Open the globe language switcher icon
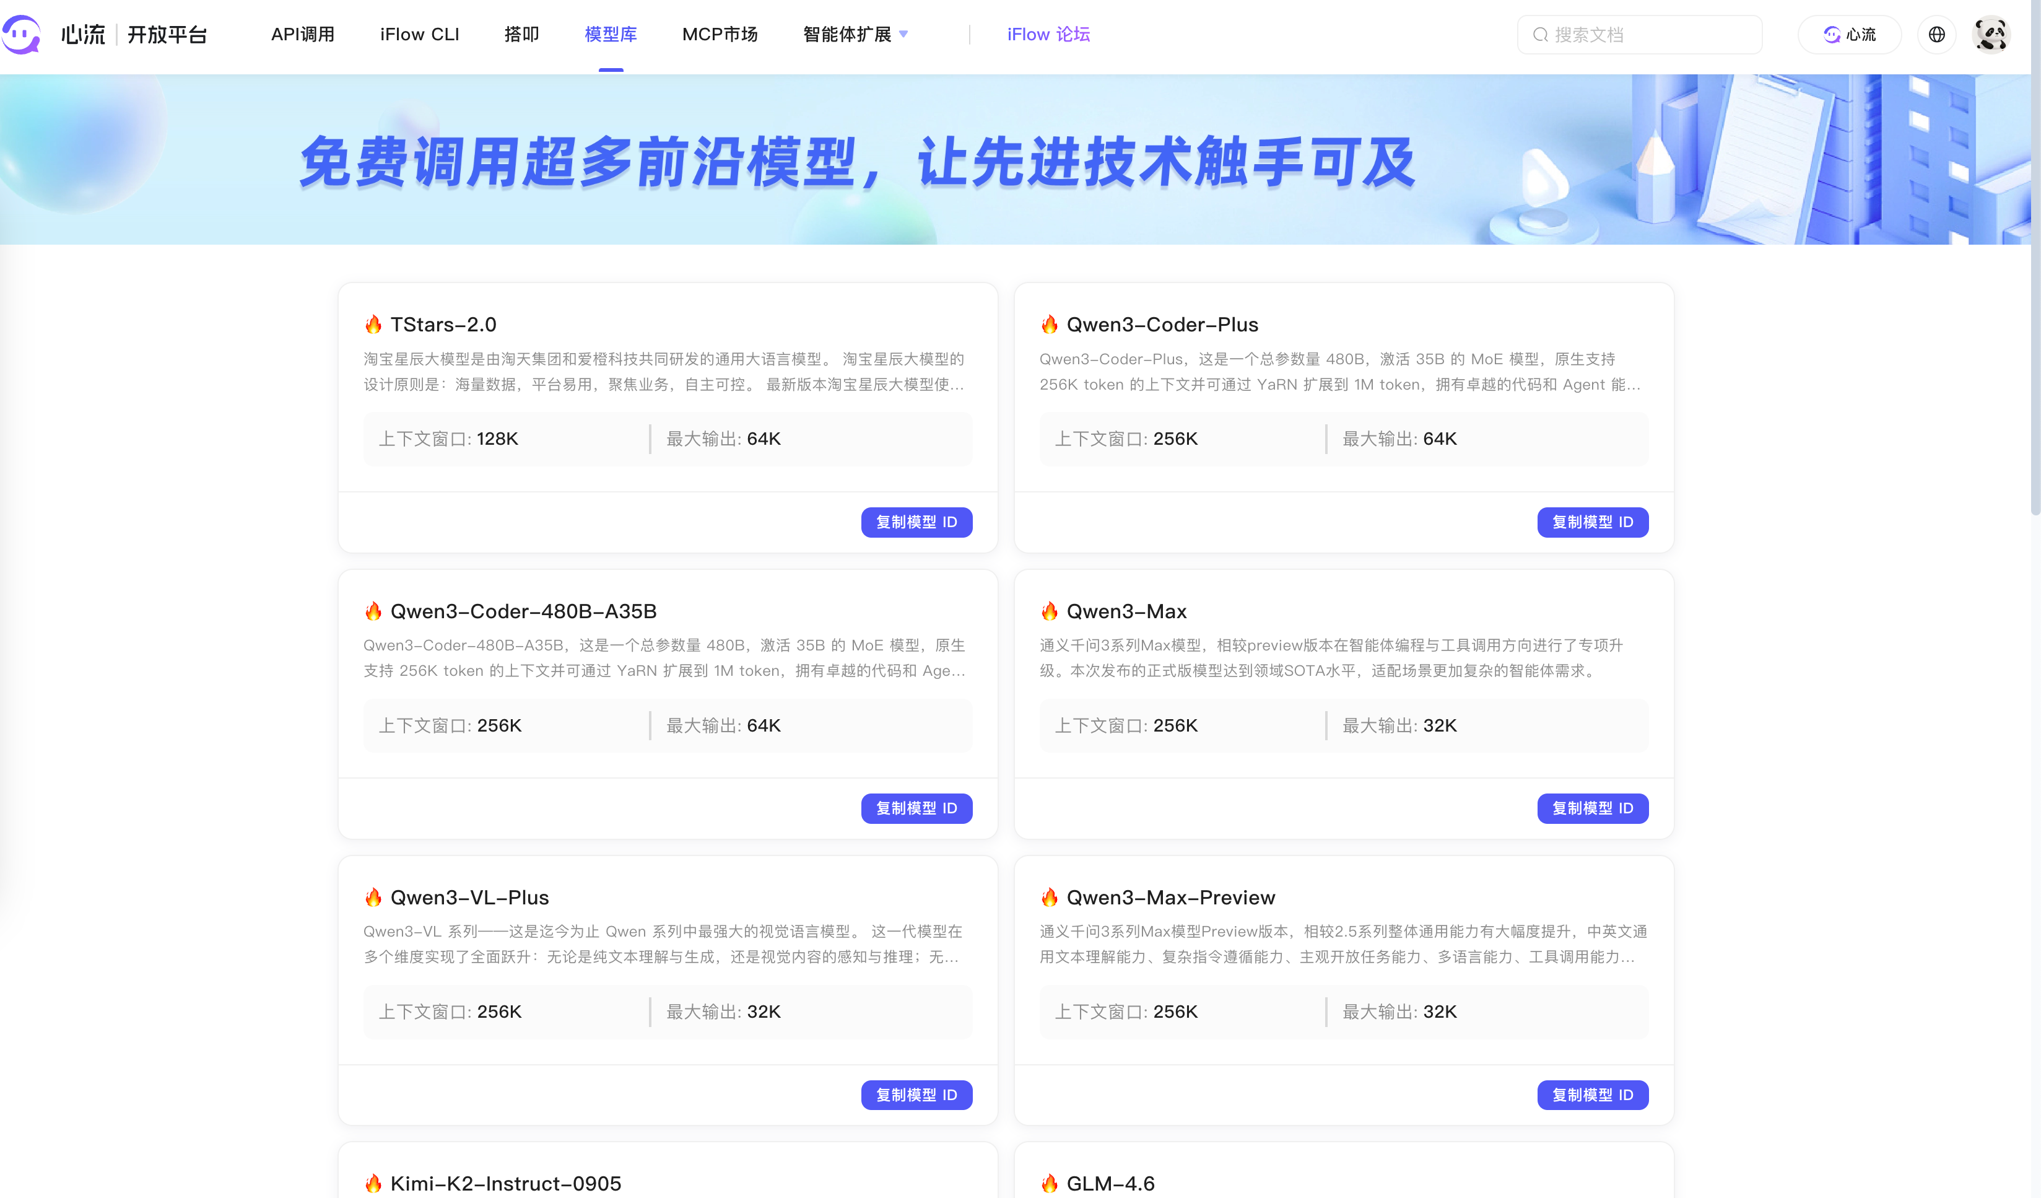This screenshot has height=1198, width=2041. 1936,35
